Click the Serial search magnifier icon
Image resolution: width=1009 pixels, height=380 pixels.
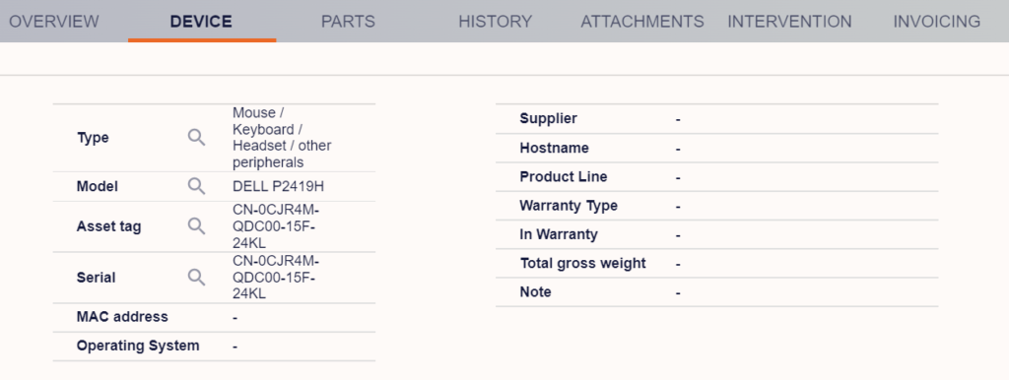pyautogui.click(x=196, y=277)
